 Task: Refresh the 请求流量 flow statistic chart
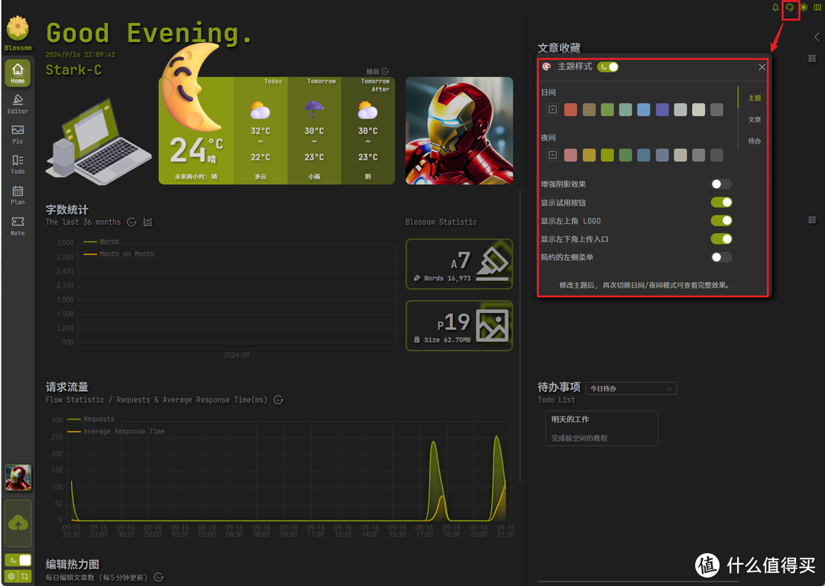[x=278, y=400]
